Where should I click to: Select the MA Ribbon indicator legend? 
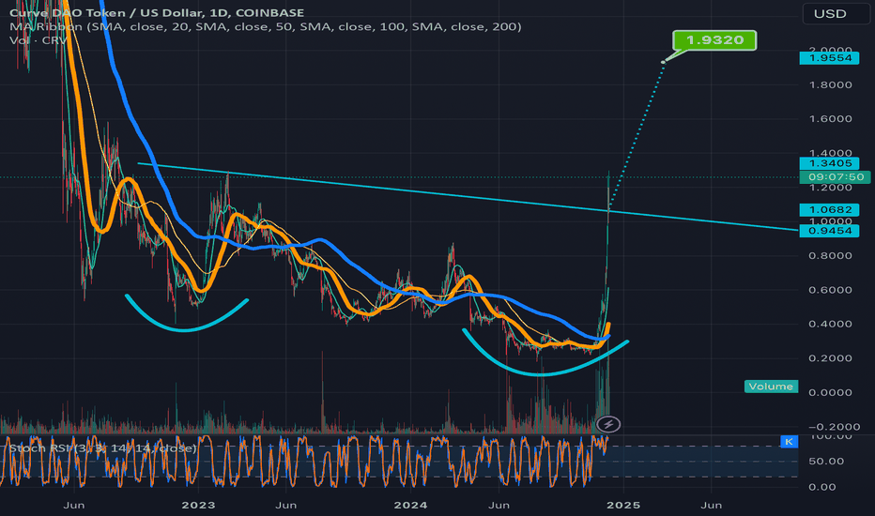266,26
